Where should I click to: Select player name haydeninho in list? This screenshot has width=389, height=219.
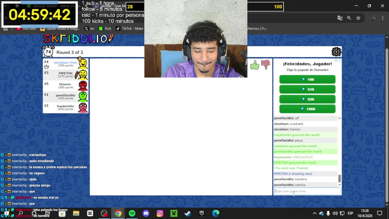[x=65, y=106]
